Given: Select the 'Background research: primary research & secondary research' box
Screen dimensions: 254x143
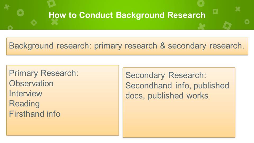Looking at the screenshot, I should tap(127, 46).
